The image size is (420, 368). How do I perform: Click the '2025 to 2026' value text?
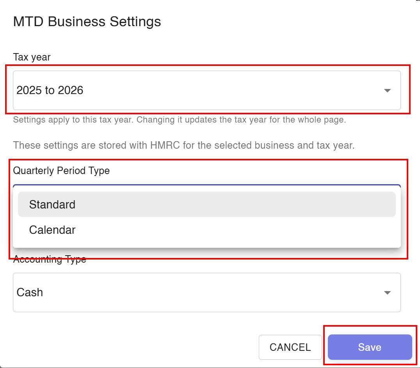pyautogui.click(x=50, y=90)
